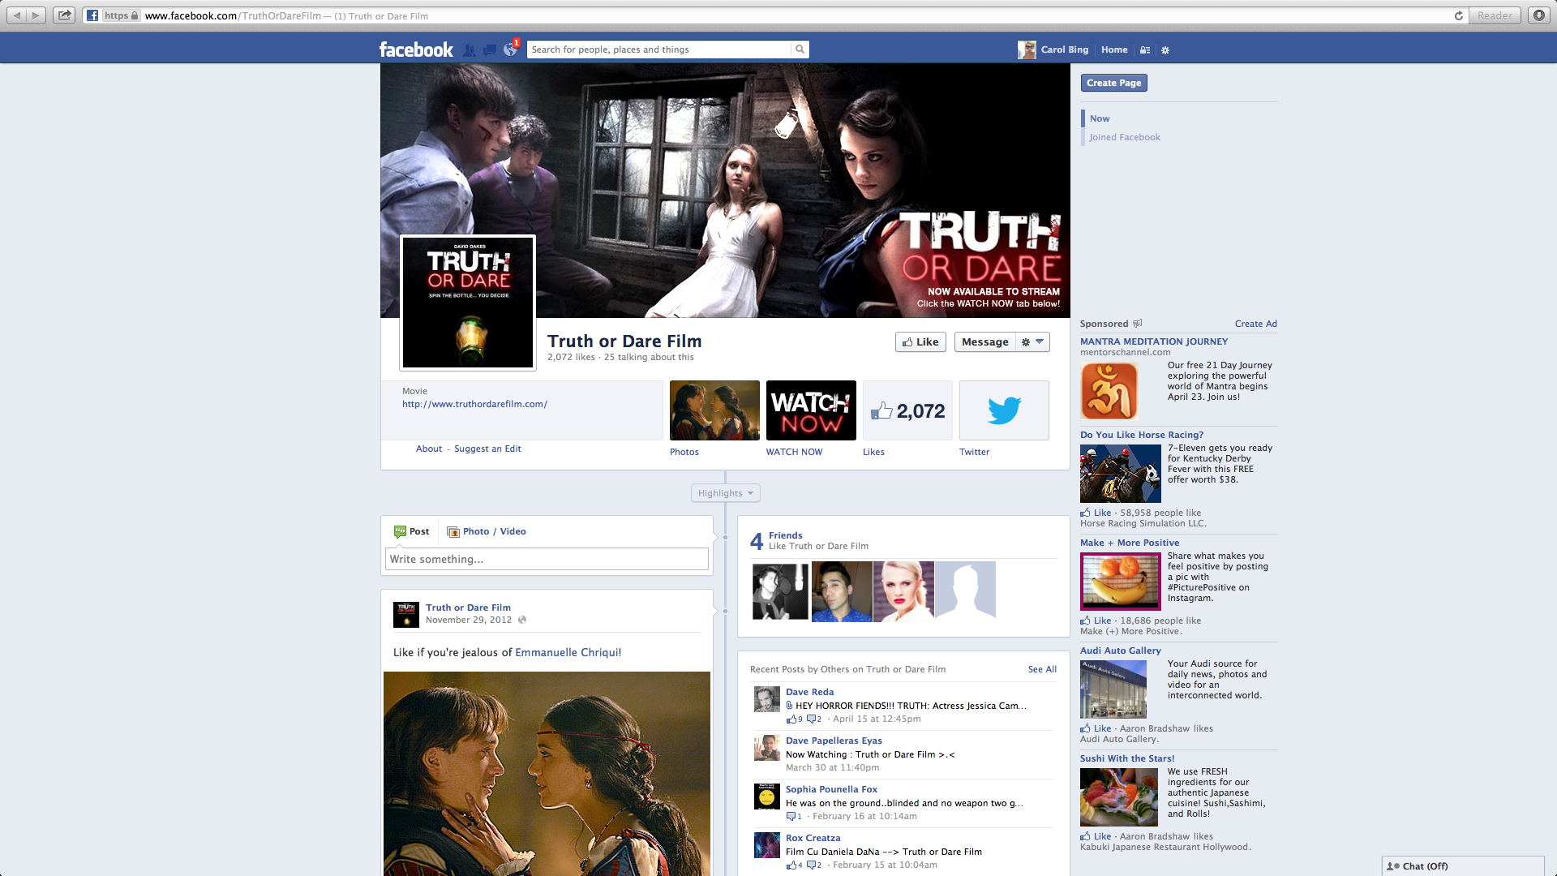
Task: Click Create Ad link
Action: pyautogui.click(x=1255, y=324)
